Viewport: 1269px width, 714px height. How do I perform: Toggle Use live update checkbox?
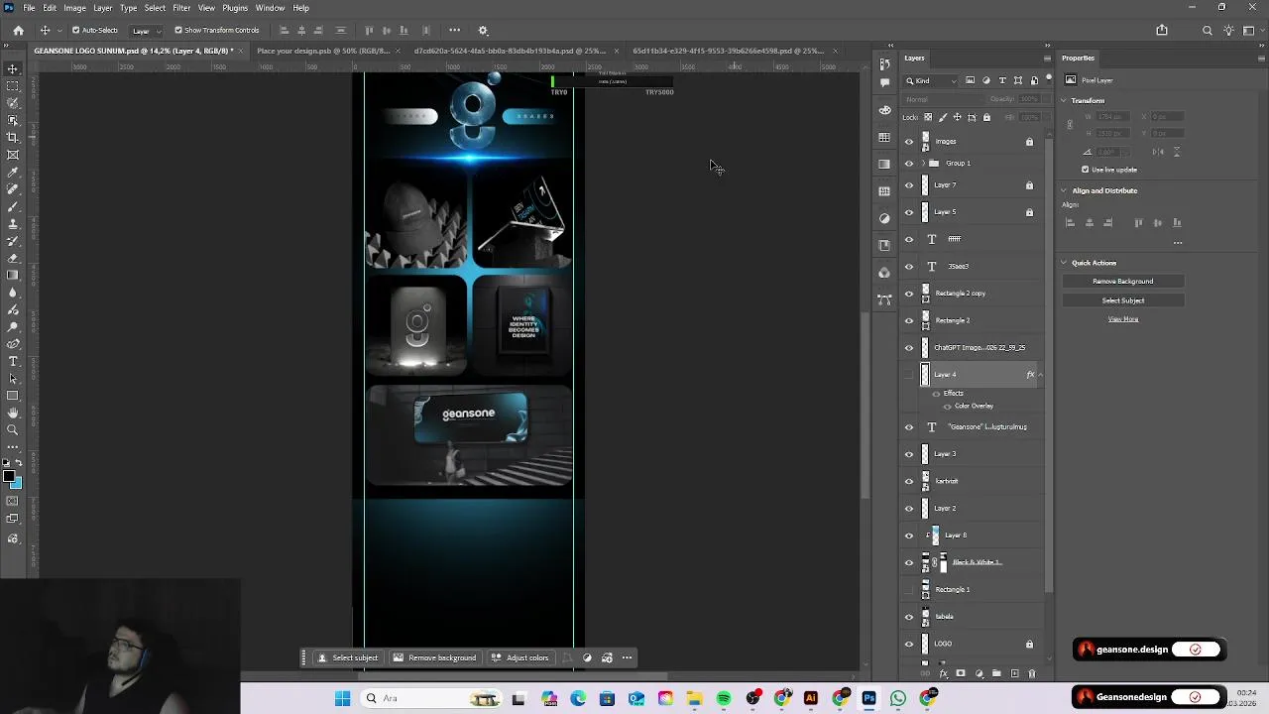(x=1086, y=170)
